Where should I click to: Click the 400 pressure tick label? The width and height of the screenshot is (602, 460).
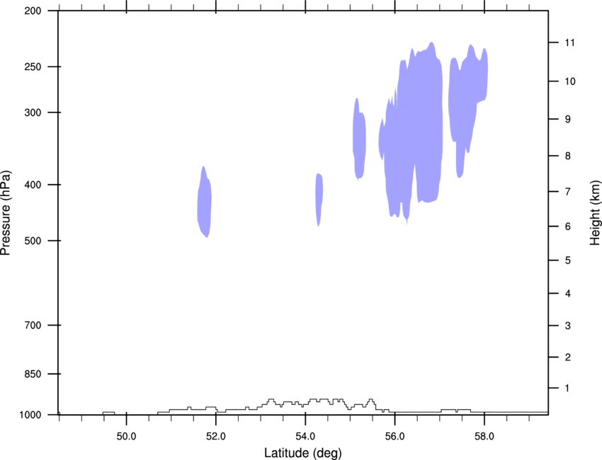pyautogui.click(x=33, y=185)
